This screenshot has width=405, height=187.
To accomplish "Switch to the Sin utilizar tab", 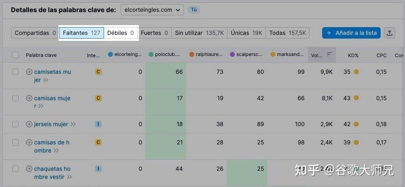I will [199, 33].
